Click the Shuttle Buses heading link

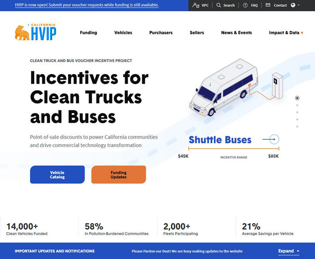coord(220,139)
